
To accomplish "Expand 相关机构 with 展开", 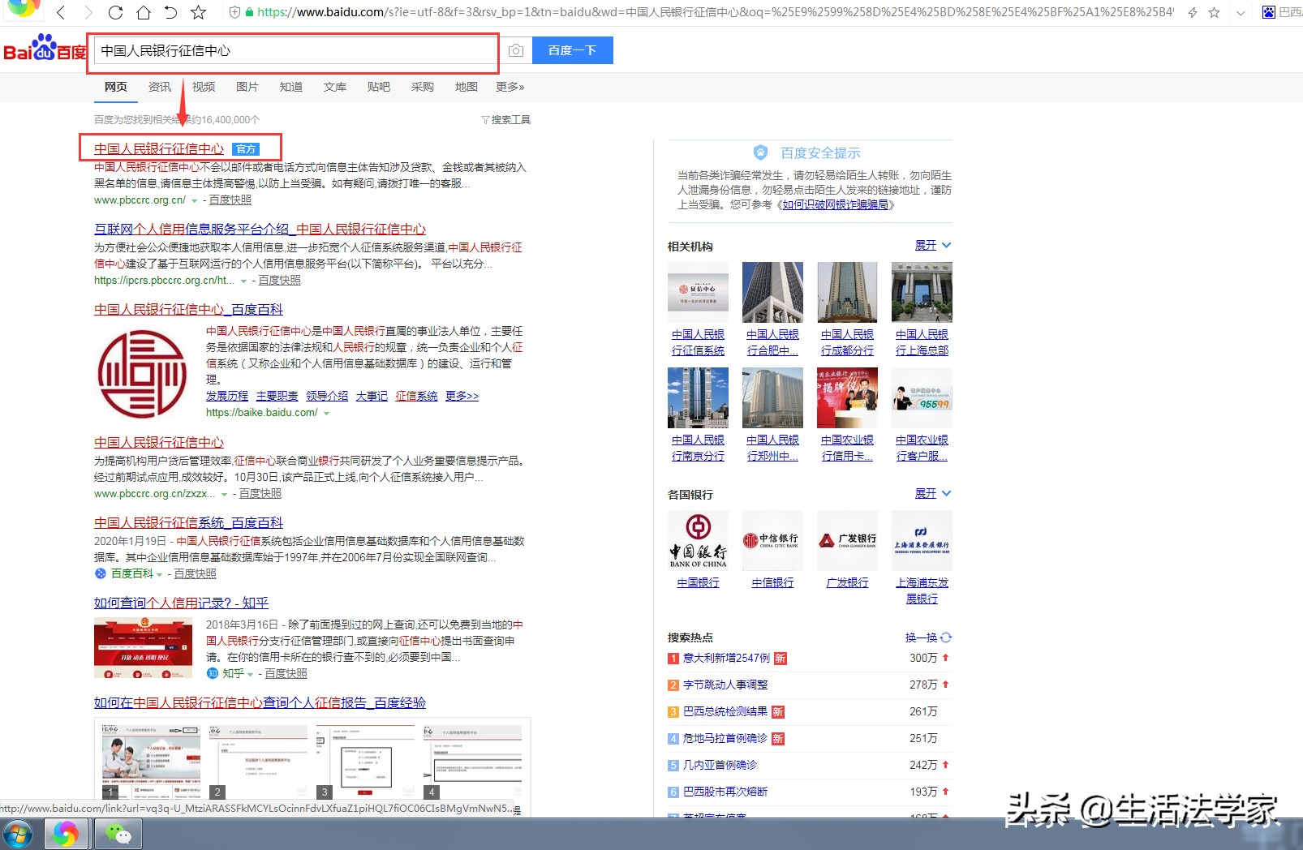I will [x=927, y=245].
